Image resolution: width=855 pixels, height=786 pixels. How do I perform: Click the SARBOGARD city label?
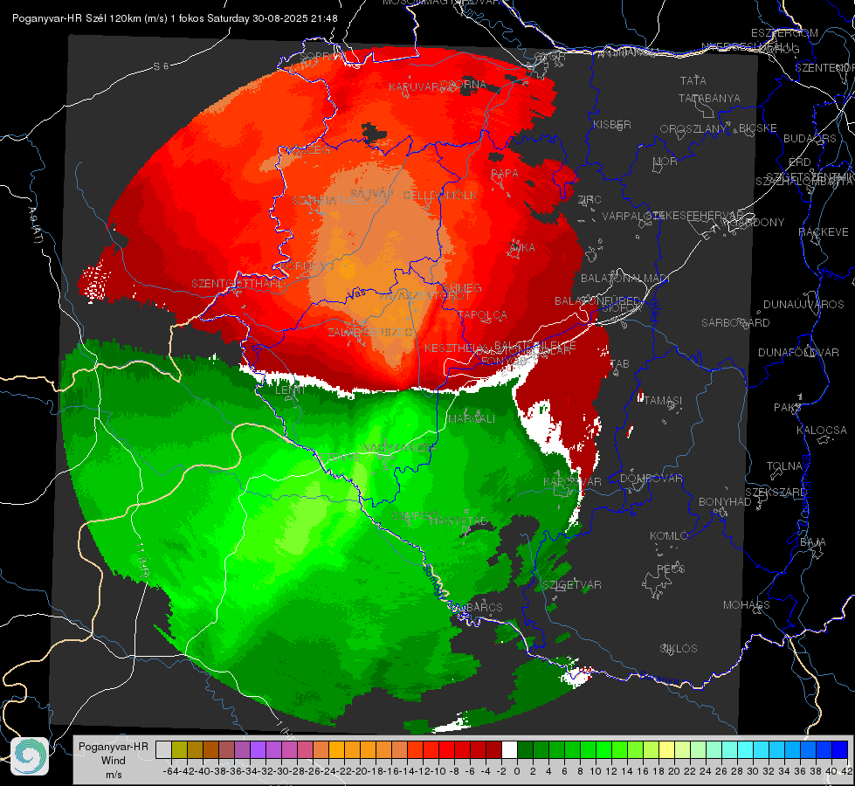pos(735,323)
